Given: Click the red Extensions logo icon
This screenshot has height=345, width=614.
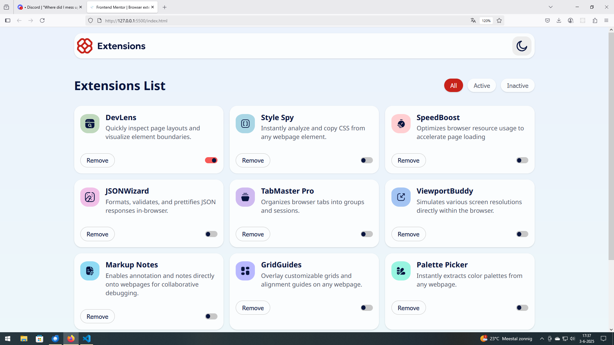Looking at the screenshot, I should 85,46.
